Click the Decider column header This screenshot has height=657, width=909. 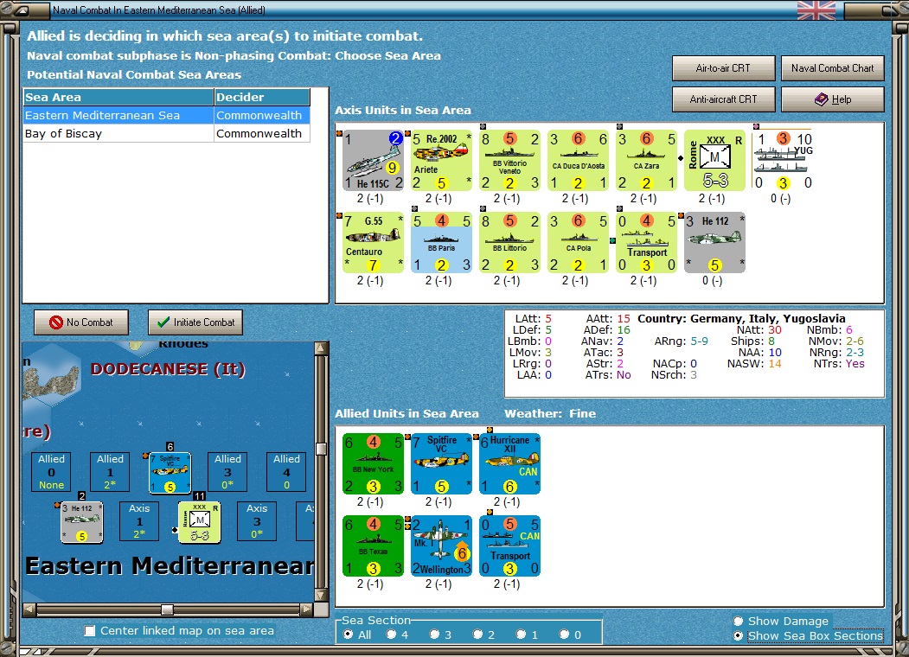coord(262,97)
